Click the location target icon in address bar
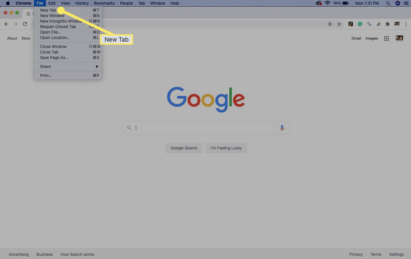 point(330,24)
